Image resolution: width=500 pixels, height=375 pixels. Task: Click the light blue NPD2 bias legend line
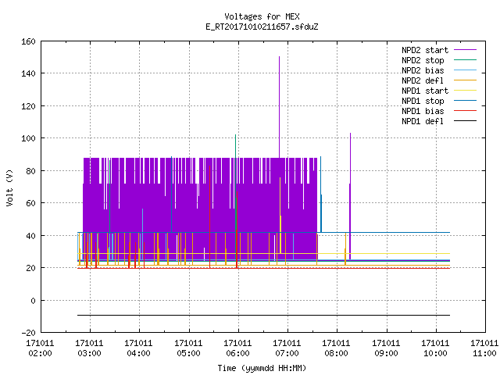[465, 70]
